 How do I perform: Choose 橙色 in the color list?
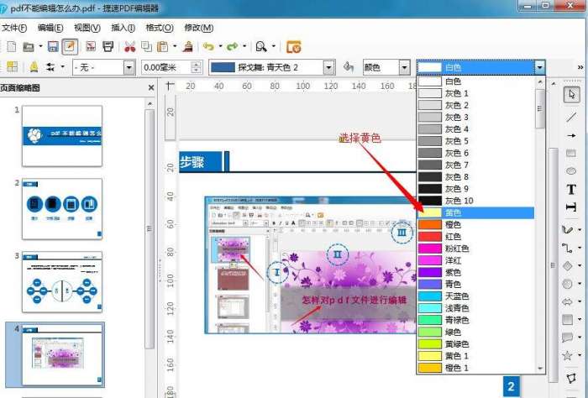click(x=475, y=224)
